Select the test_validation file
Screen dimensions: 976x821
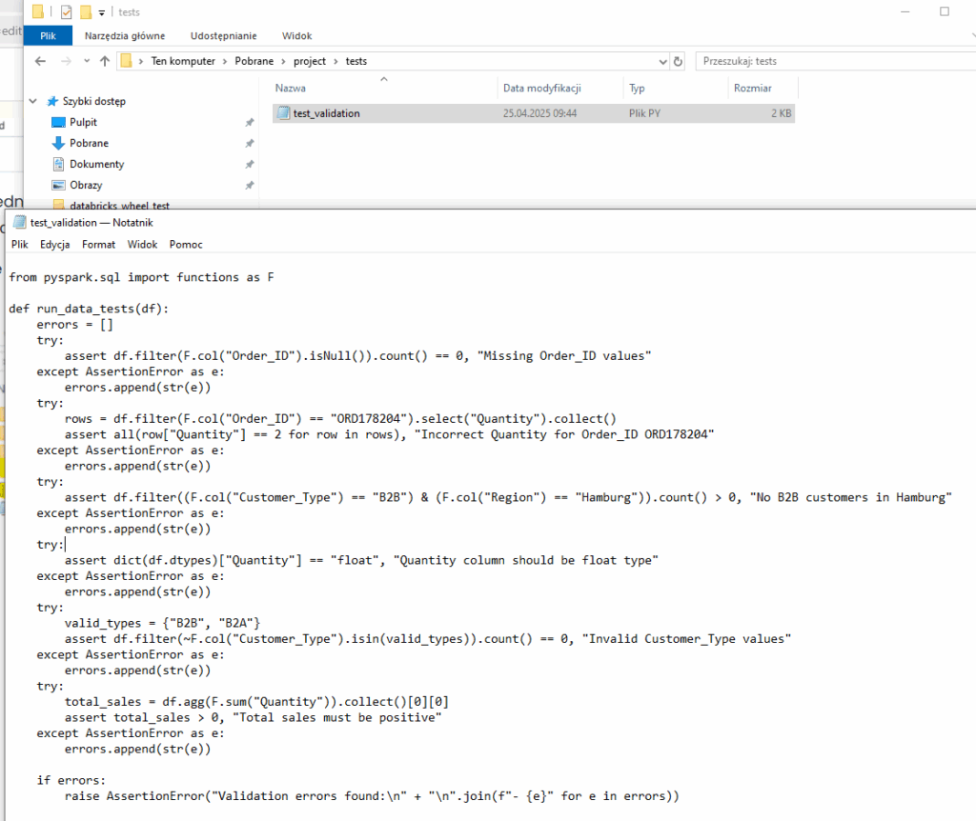point(326,113)
